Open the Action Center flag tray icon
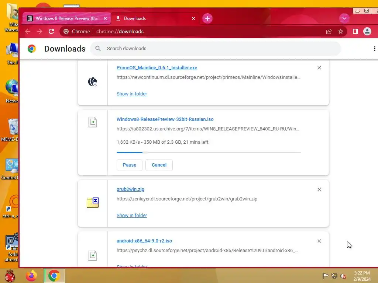Screen dimensions: 378x283 tap(326, 276)
